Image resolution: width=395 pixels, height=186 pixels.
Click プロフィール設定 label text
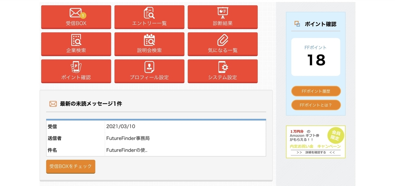click(149, 77)
